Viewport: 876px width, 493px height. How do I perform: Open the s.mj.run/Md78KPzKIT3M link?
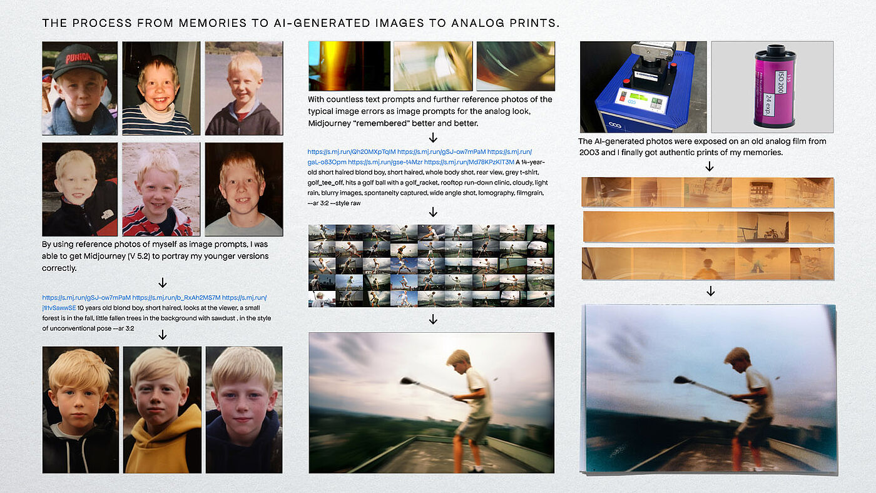[469, 162]
